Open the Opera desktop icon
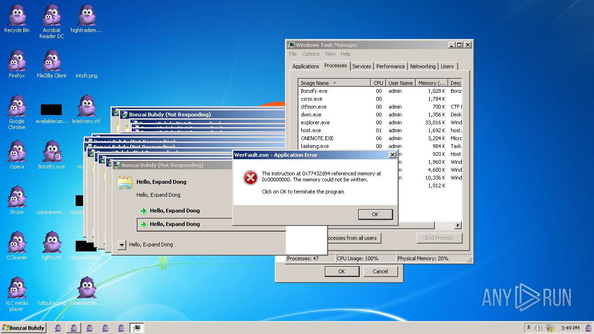Viewport: 594px width, 334px height. coord(17,155)
